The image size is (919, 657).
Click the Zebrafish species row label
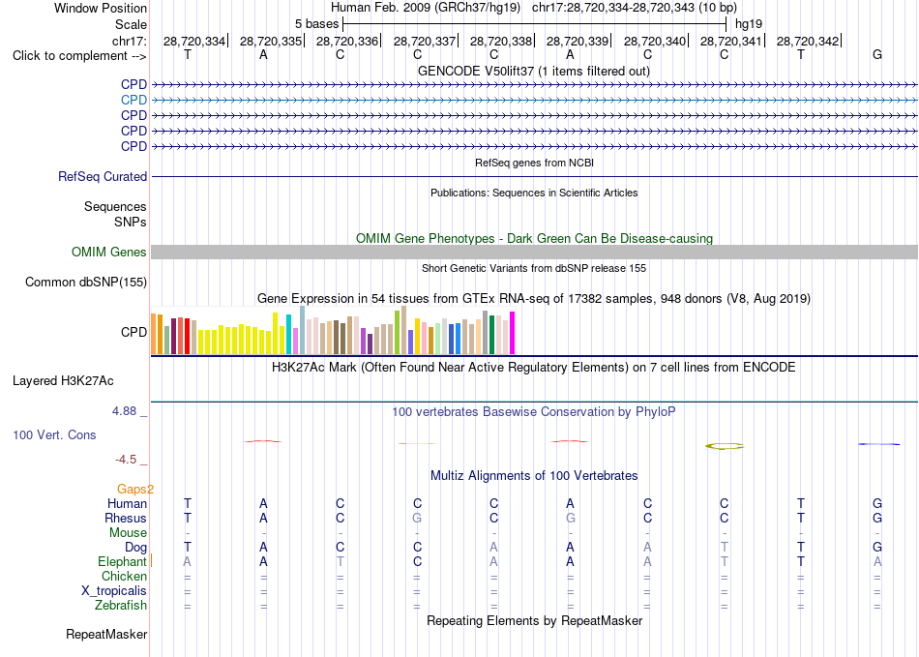click(x=121, y=605)
